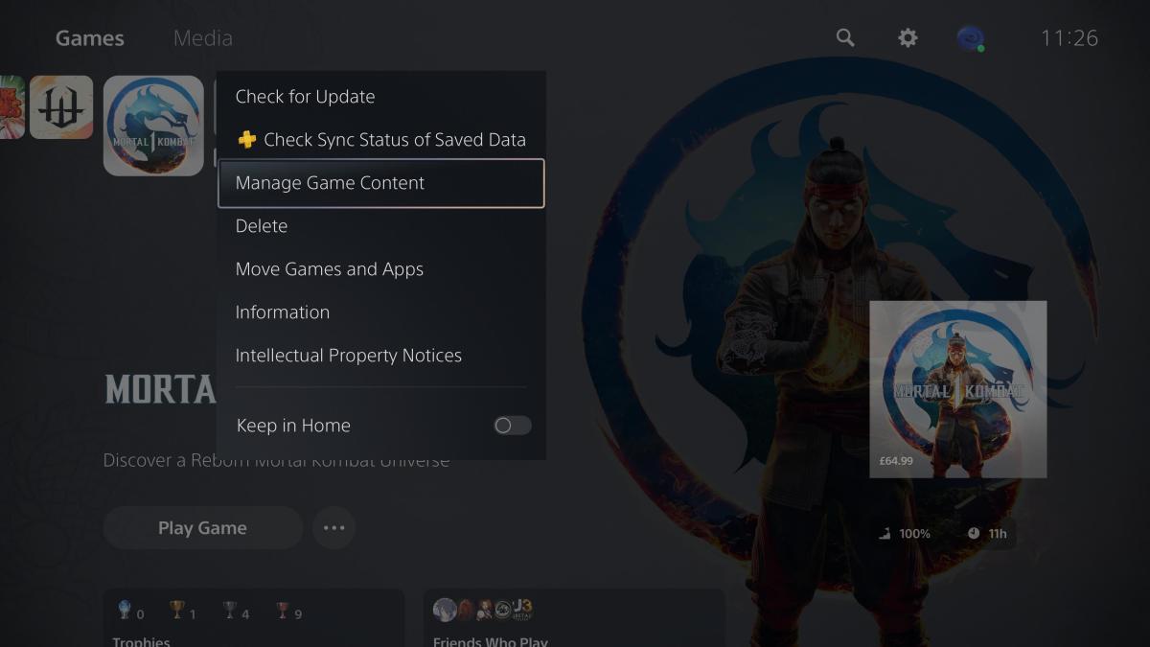The height and width of the screenshot is (647, 1150).
Task: Click the platinum trophy icon
Action: click(x=125, y=611)
